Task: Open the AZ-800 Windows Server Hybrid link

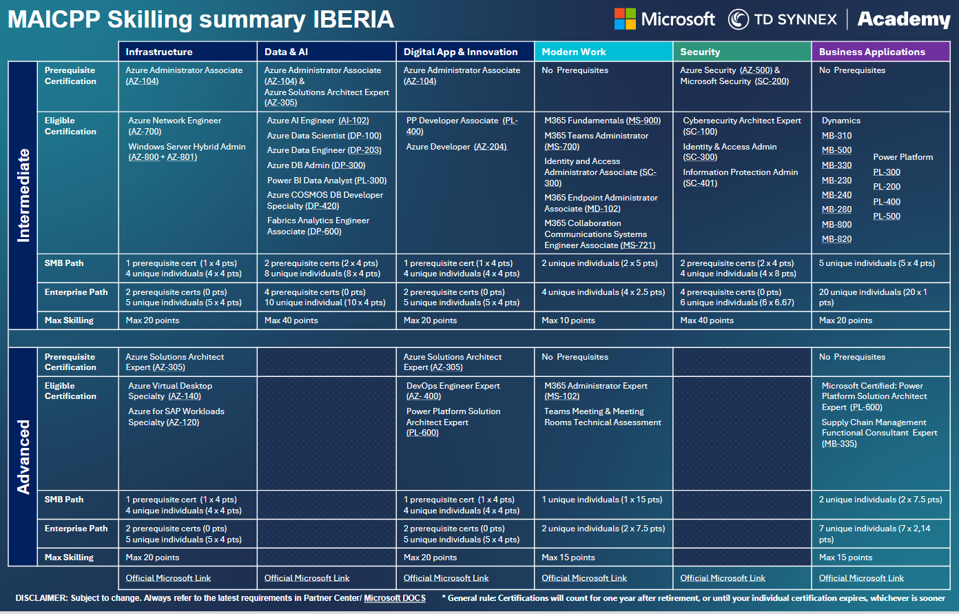Action: (x=145, y=157)
